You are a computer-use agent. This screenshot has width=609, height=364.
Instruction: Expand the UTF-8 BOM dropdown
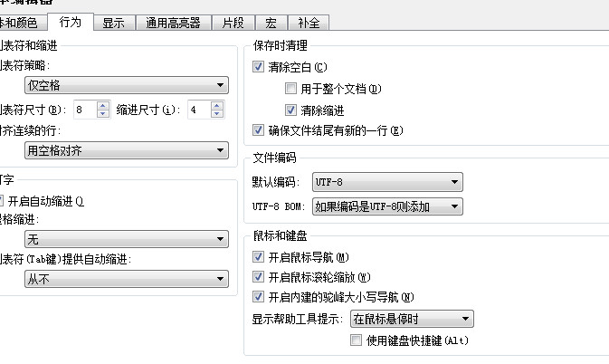tap(386, 206)
